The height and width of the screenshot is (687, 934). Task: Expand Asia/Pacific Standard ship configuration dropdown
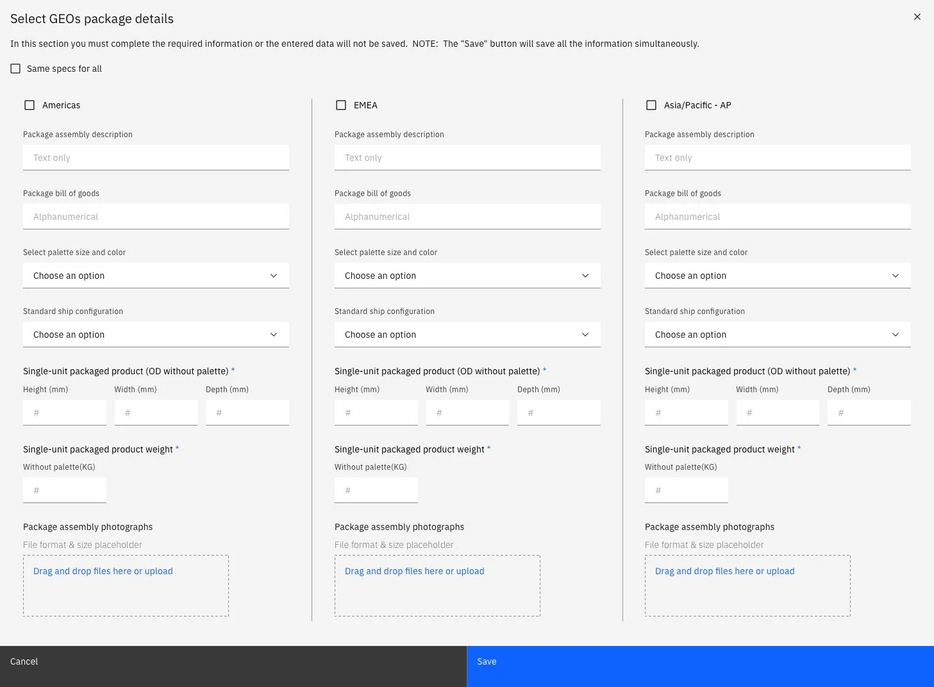[778, 335]
